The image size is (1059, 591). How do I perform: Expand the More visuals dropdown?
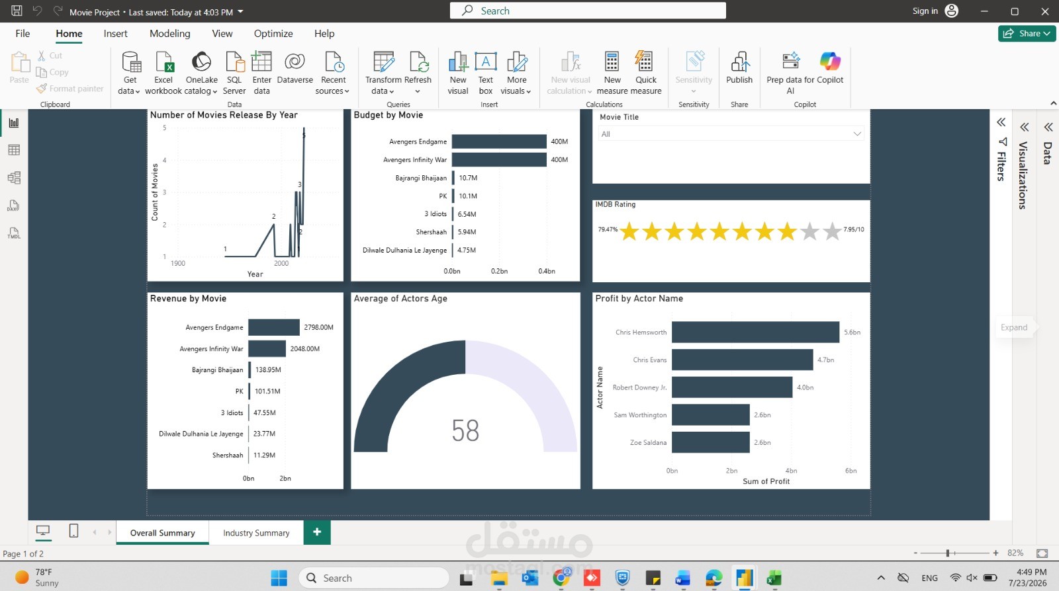pos(529,92)
